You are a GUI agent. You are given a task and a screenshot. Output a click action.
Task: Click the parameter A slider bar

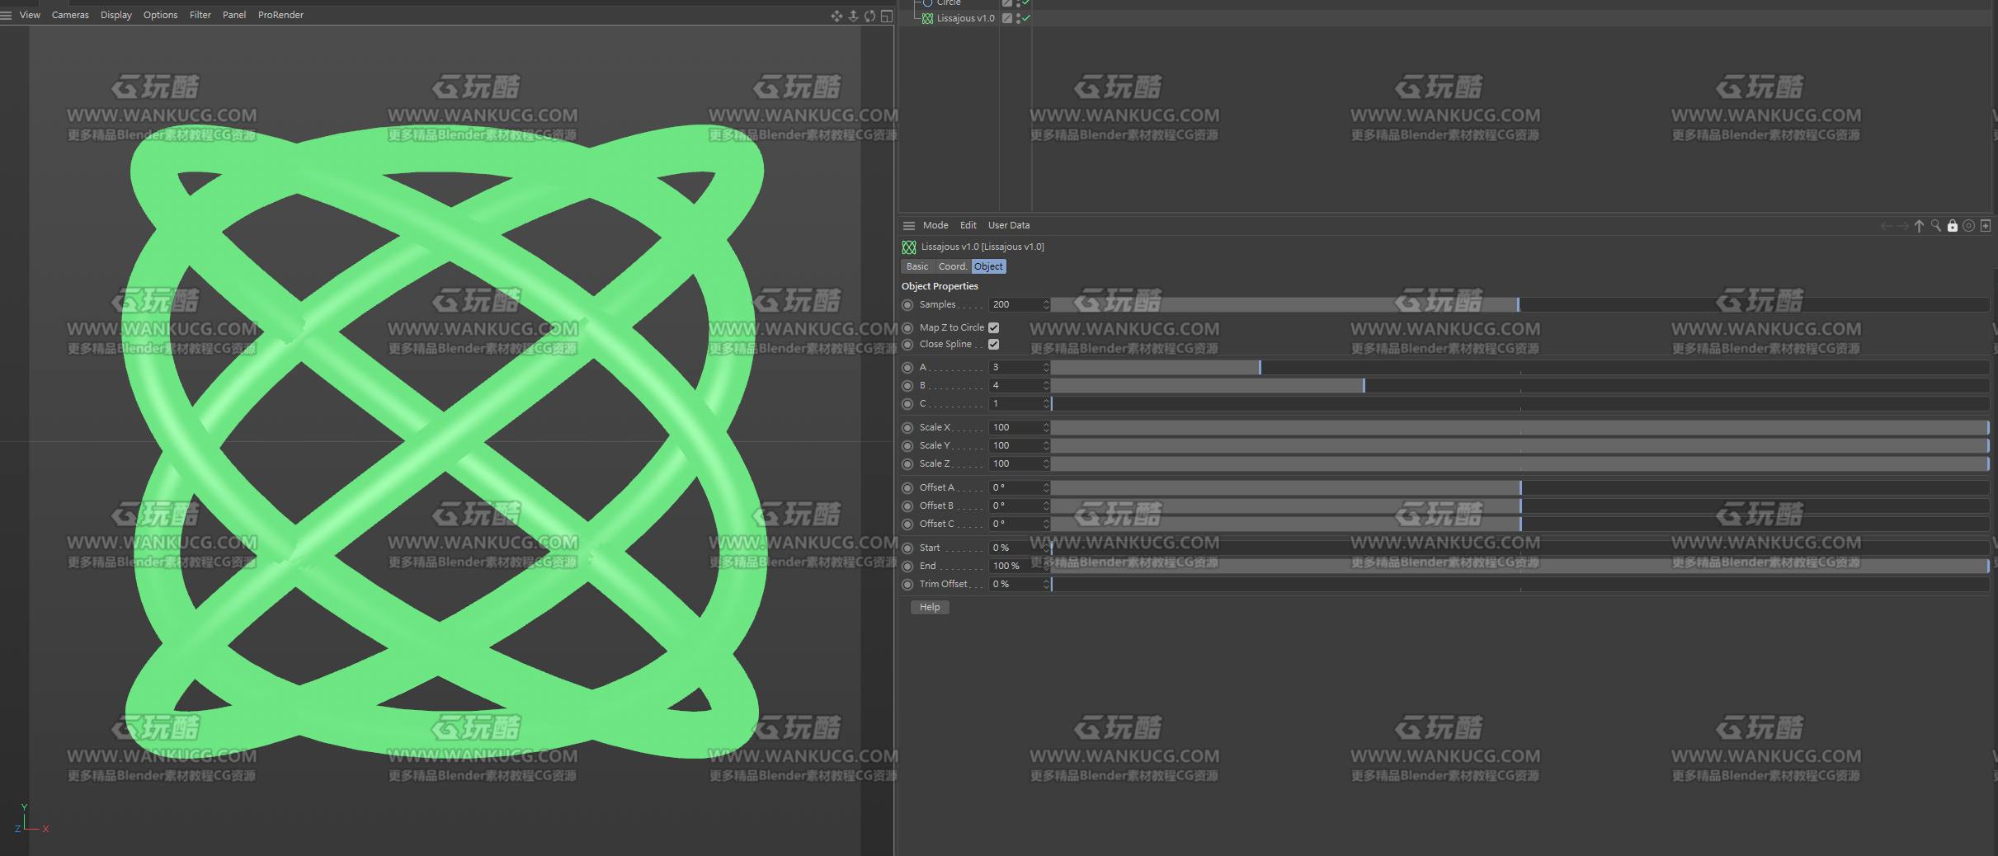[1520, 368]
